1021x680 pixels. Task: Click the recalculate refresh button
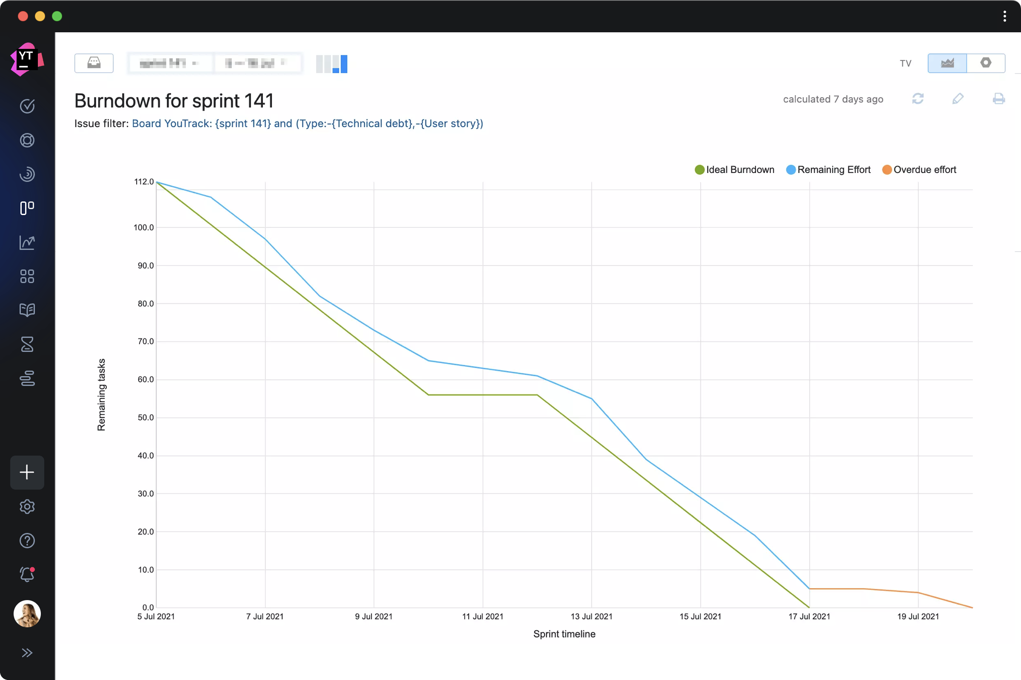pyautogui.click(x=918, y=99)
